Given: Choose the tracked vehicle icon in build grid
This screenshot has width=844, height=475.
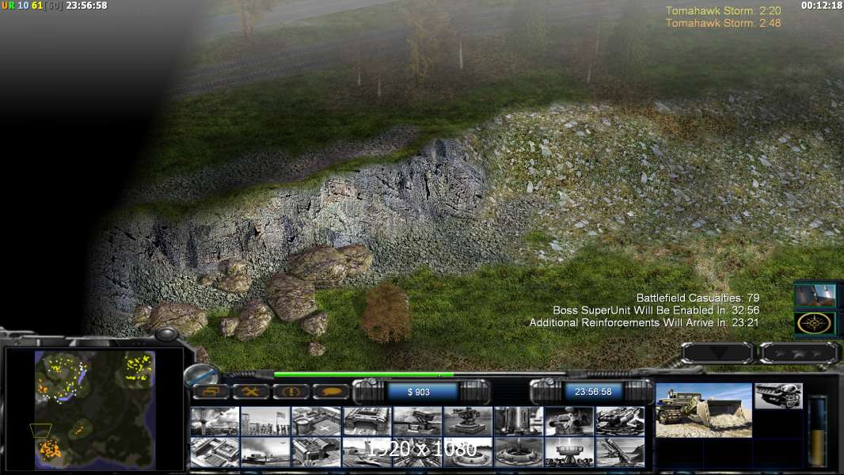Looking at the screenshot, I should tap(620, 421).
